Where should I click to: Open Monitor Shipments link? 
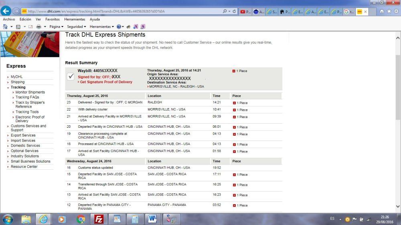pyautogui.click(x=30, y=92)
